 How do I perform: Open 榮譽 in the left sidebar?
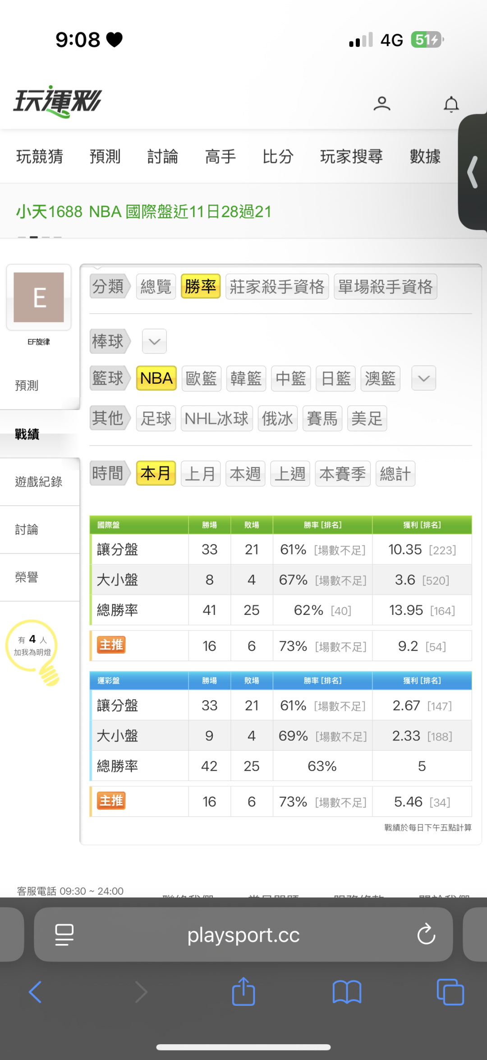point(27,577)
